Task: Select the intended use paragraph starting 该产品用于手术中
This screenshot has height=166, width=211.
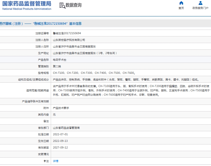Action: tap(131, 90)
